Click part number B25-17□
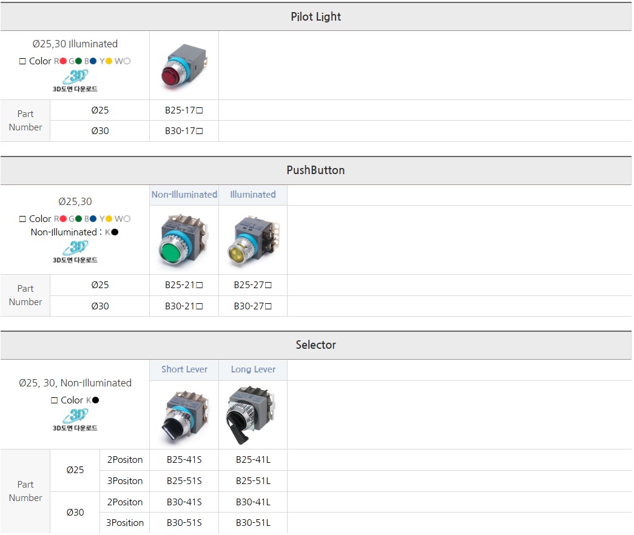The height and width of the screenshot is (535, 634). (x=184, y=110)
